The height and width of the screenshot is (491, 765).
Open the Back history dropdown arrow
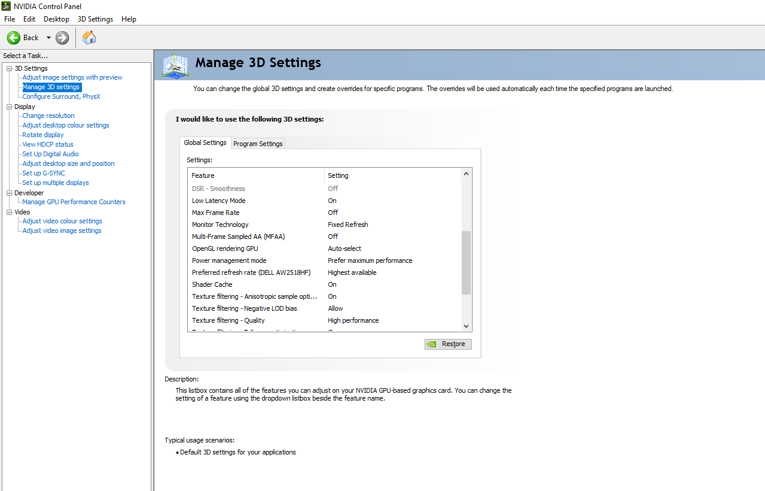(x=48, y=38)
